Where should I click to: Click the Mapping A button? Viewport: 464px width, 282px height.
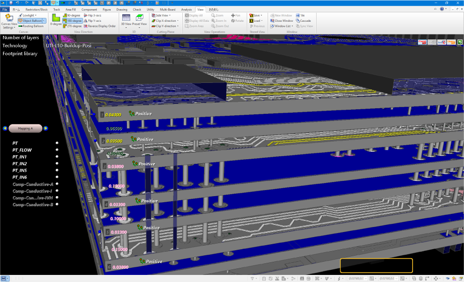click(25, 128)
